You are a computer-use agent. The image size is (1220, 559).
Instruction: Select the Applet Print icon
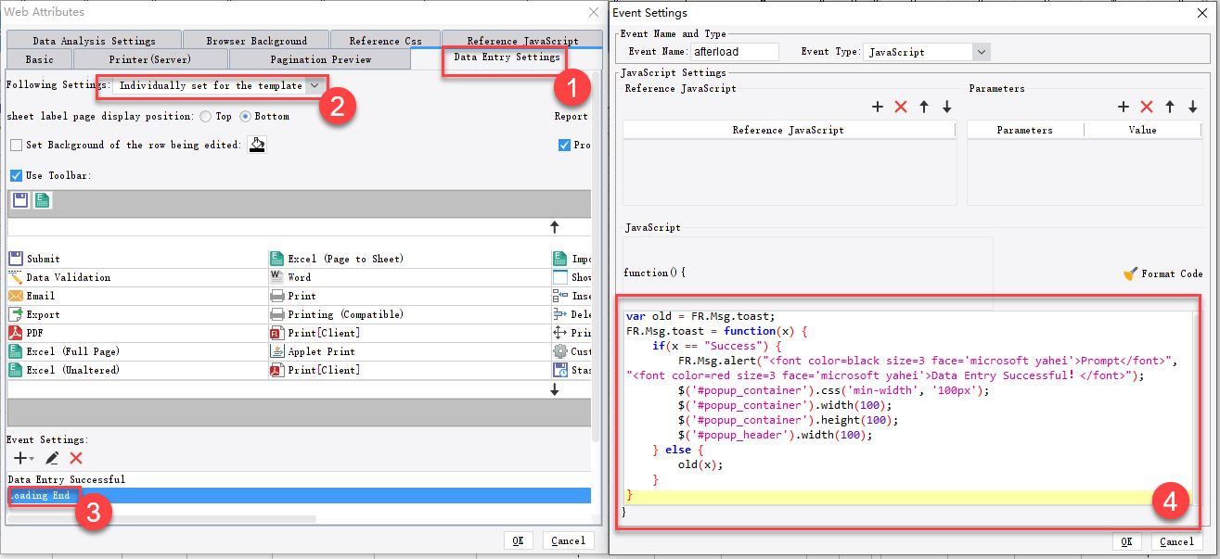click(x=276, y=350)
